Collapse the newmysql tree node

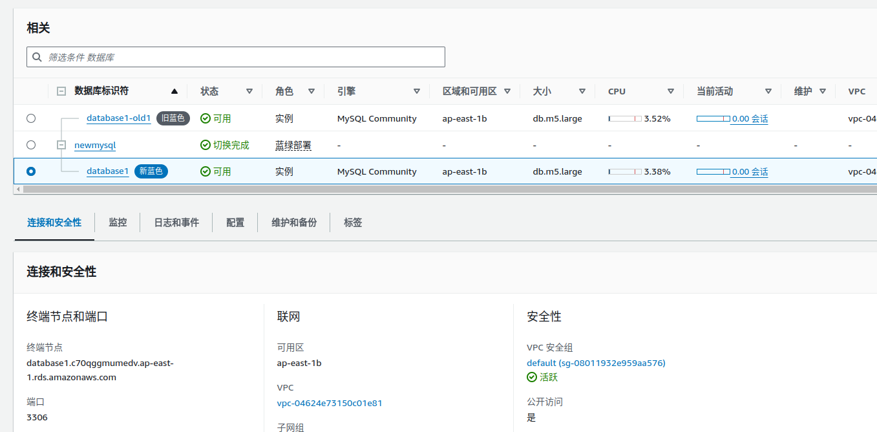[61, 145]
